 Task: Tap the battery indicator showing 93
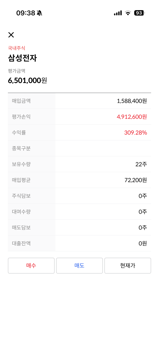point(140,13)
